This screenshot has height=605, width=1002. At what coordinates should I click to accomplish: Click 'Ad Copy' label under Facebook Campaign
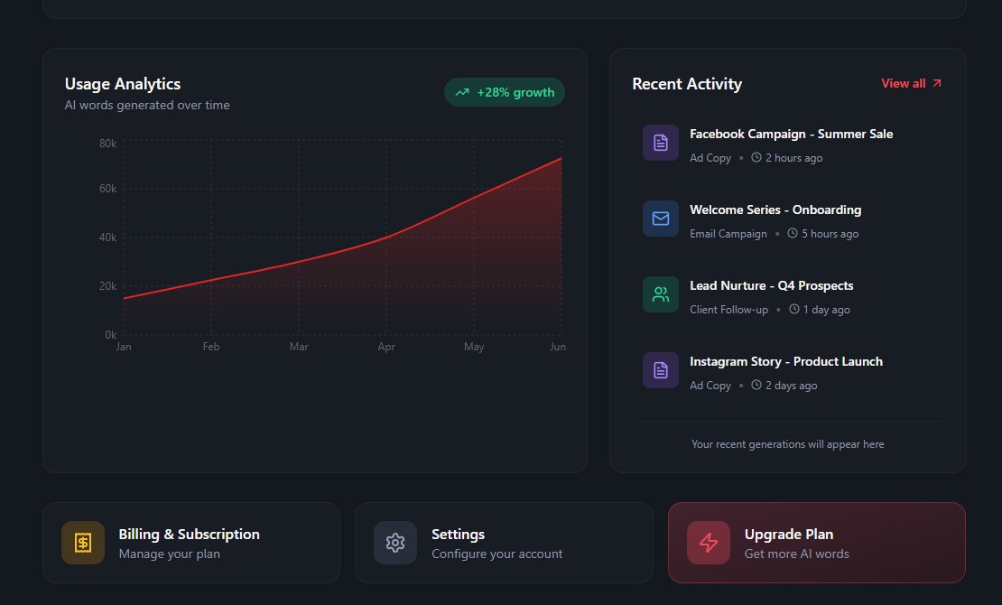[710, 158]
